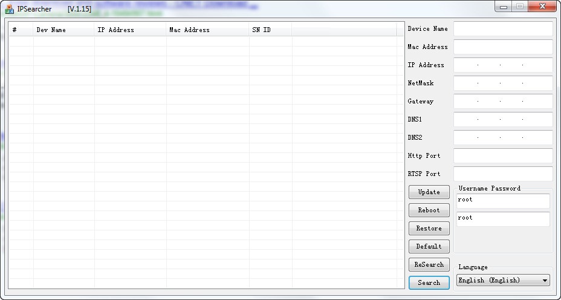Click into the IP Address input field

tap(503, 65)
